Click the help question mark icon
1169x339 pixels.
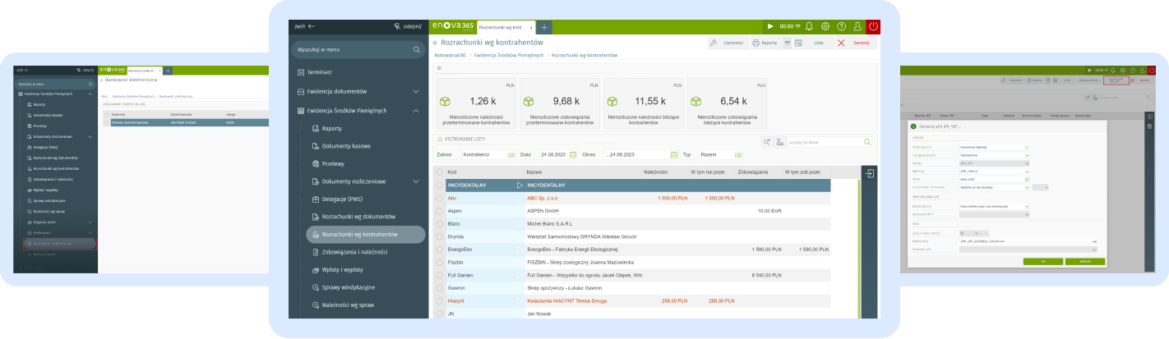(x=841, y=26)
